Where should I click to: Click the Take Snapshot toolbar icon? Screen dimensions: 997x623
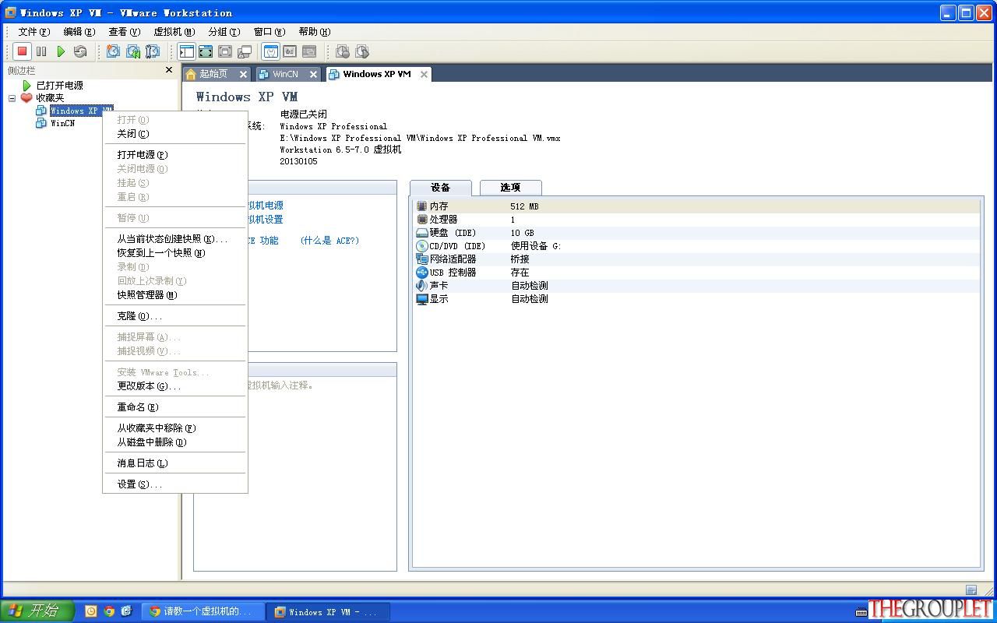[x=113, y=51]
